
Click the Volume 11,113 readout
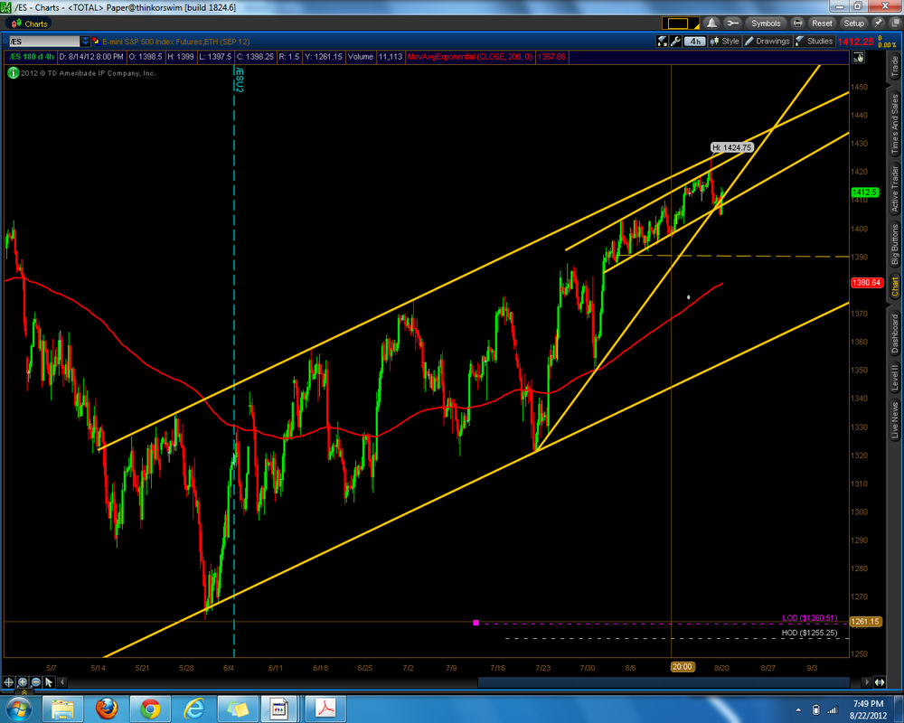(x=375, y=57)
